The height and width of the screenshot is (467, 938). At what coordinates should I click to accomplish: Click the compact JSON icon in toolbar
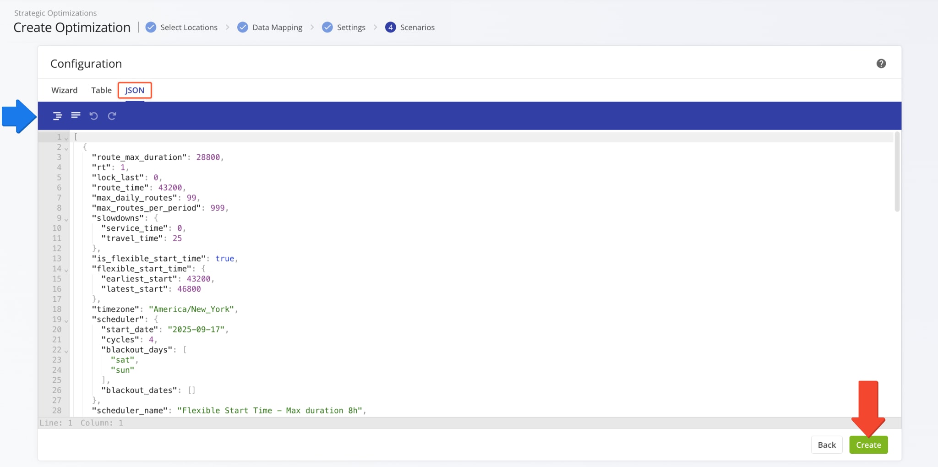click(76, 115)
